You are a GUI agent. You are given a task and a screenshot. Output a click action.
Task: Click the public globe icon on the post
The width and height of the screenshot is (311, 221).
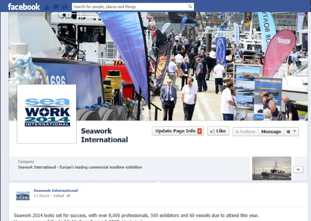click(x=68, y=196)
